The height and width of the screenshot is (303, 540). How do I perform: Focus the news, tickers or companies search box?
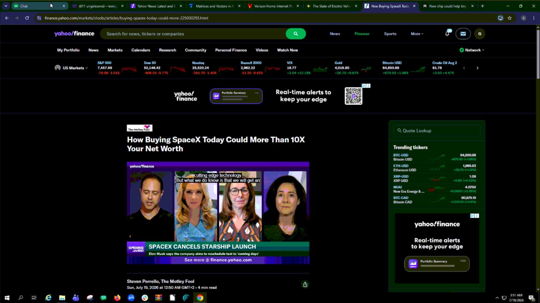[193, 34]
